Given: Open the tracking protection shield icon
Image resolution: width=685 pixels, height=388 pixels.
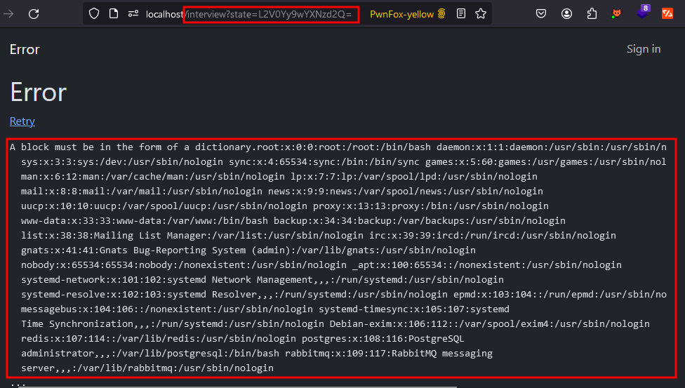Looking at the screenshot, I should click(x=94, y=13).
